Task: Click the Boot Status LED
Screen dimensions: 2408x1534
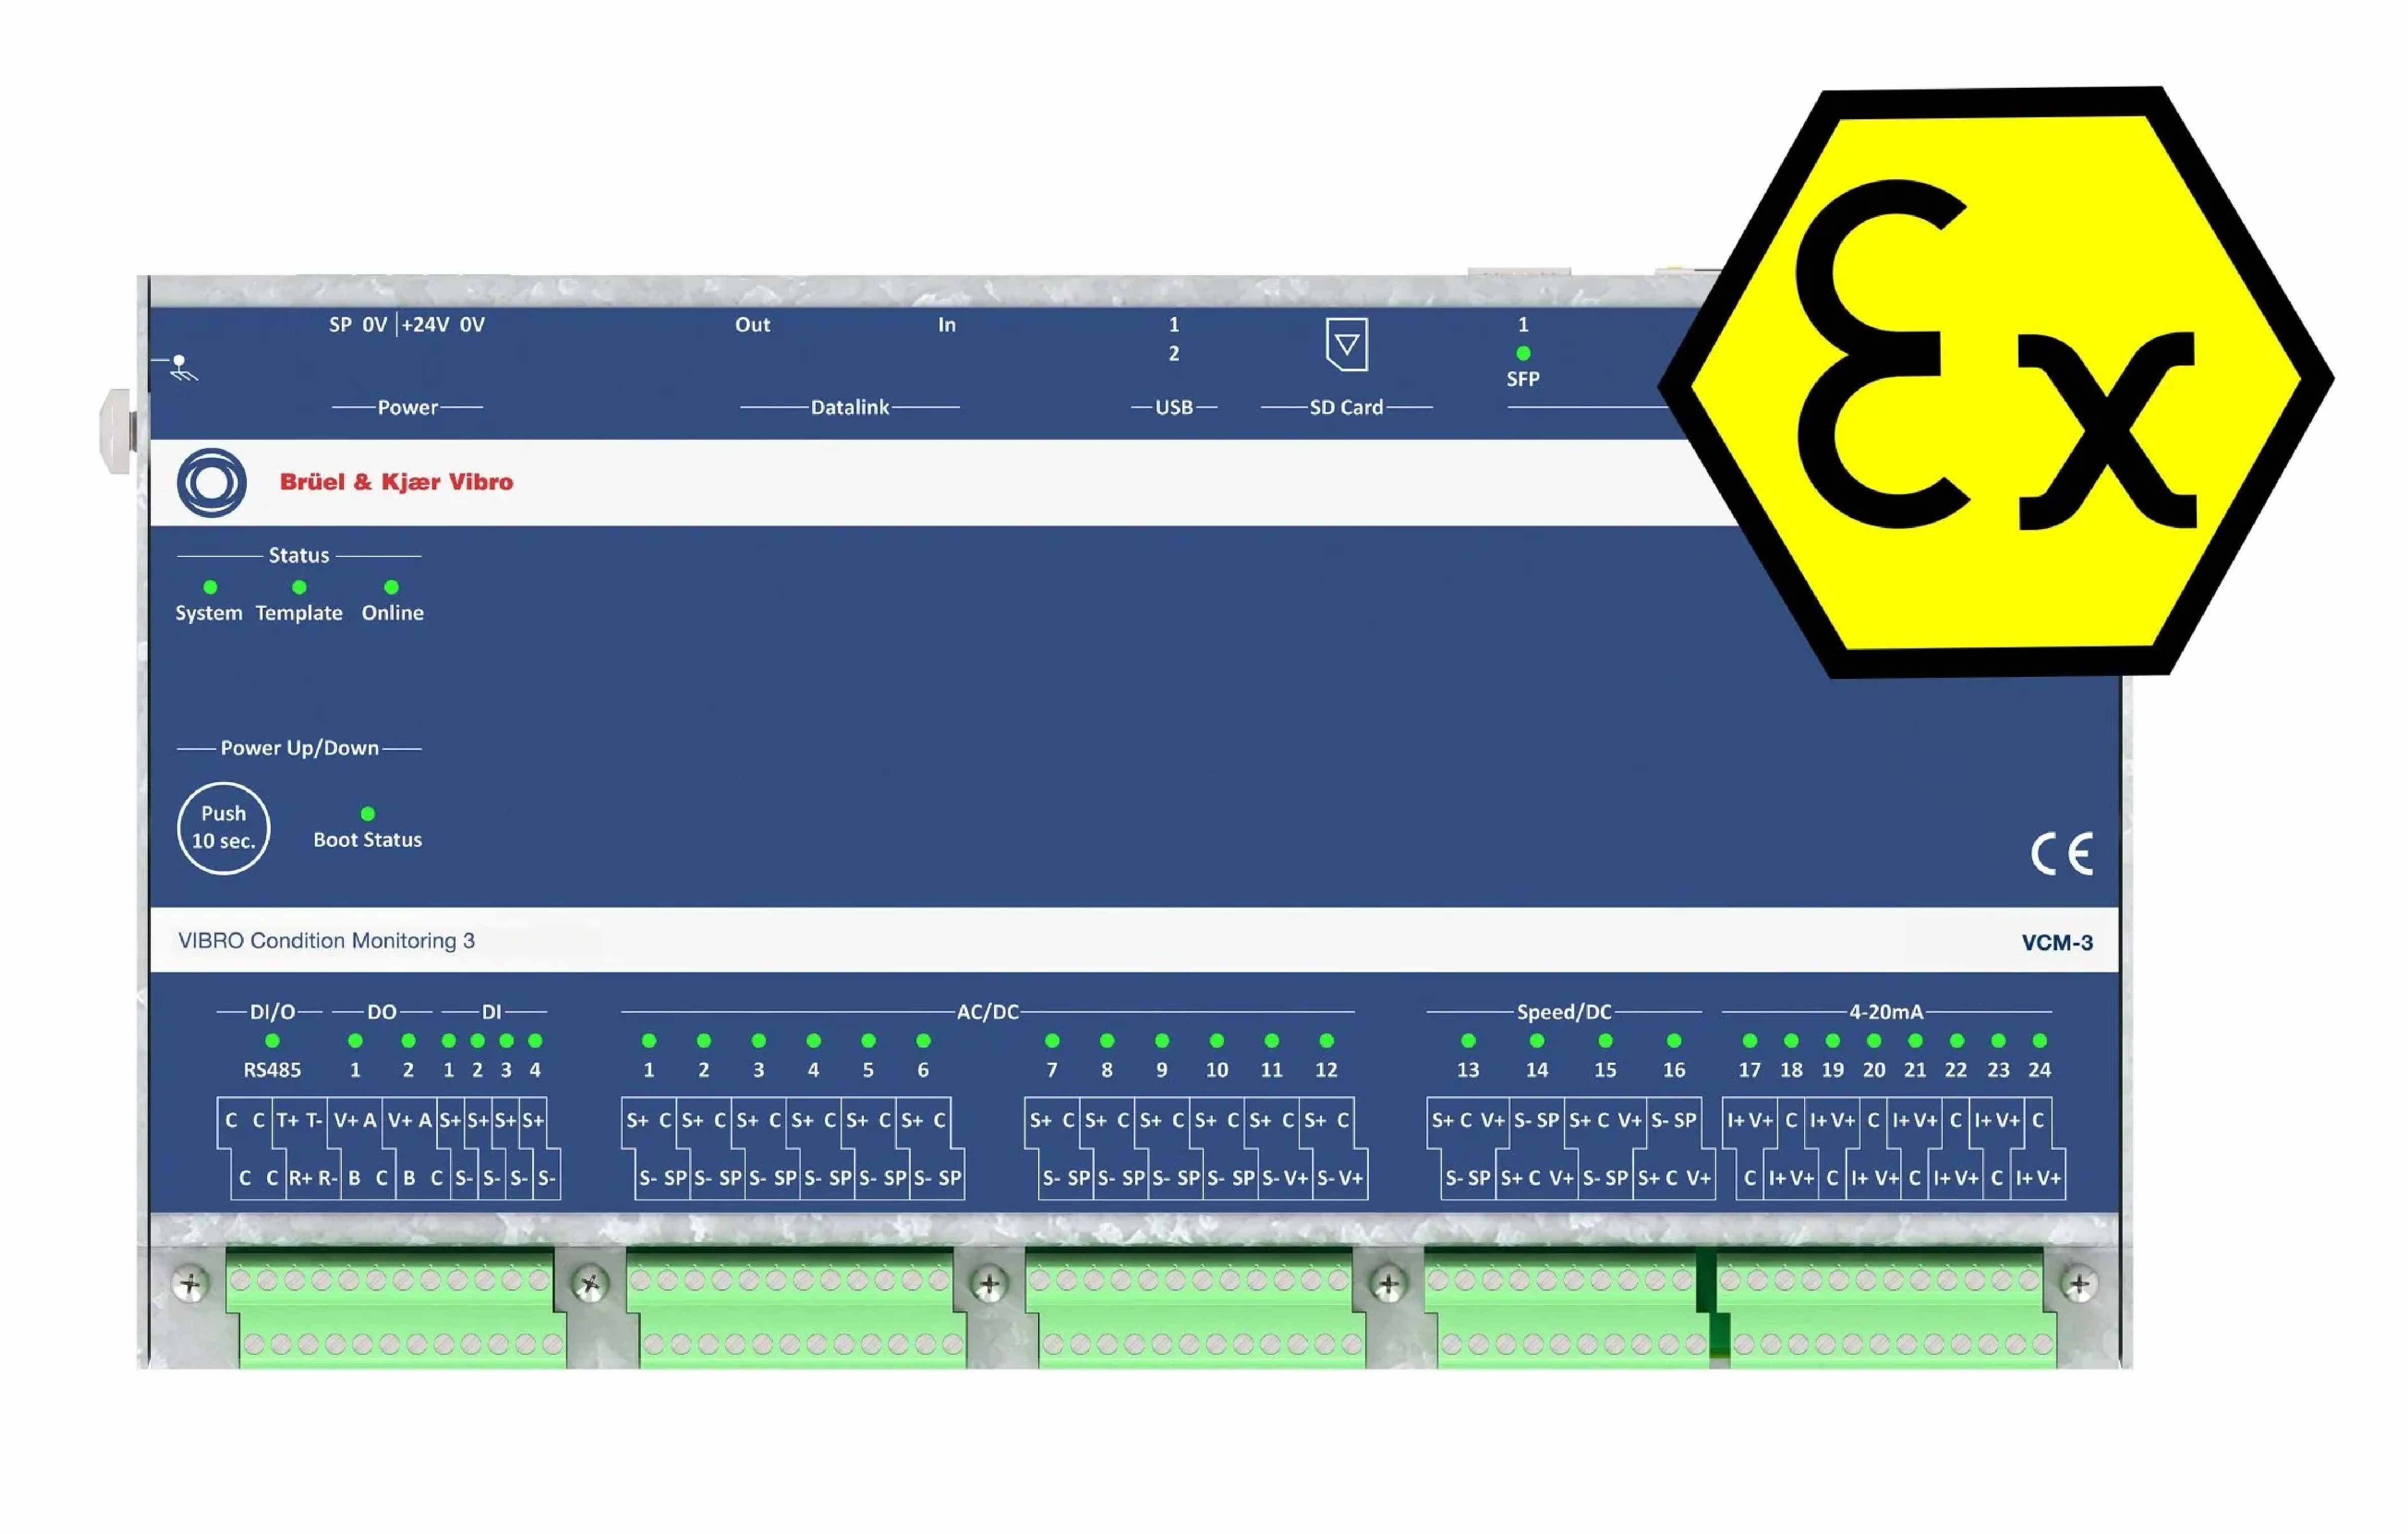Action: (368, 814)
